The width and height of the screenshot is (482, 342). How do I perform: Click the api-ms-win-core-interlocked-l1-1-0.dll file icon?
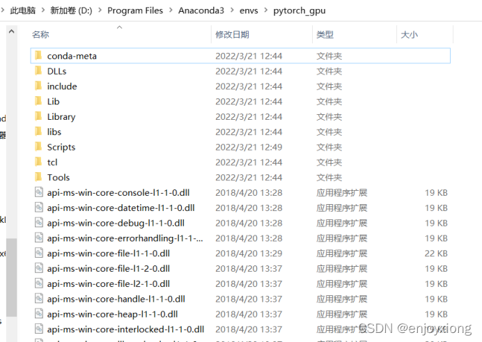(39, 329)
